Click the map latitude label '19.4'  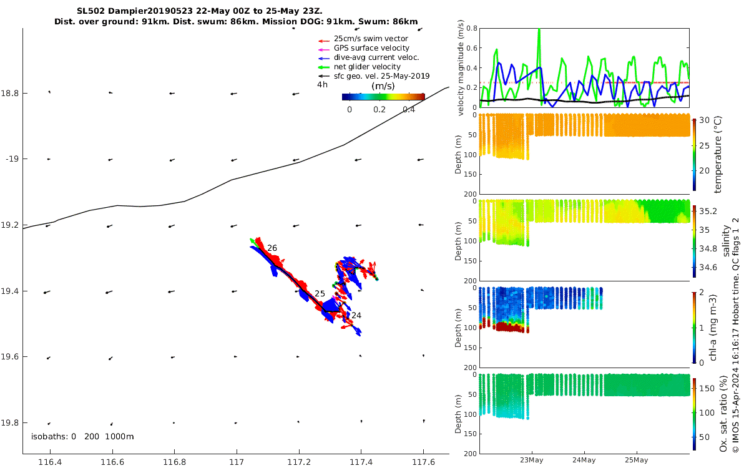[x=10, y=291]
